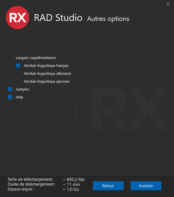Uncheck the Module linguistique français checkbox box
Viewport: 174px width, 197px height.
point(18,65)
